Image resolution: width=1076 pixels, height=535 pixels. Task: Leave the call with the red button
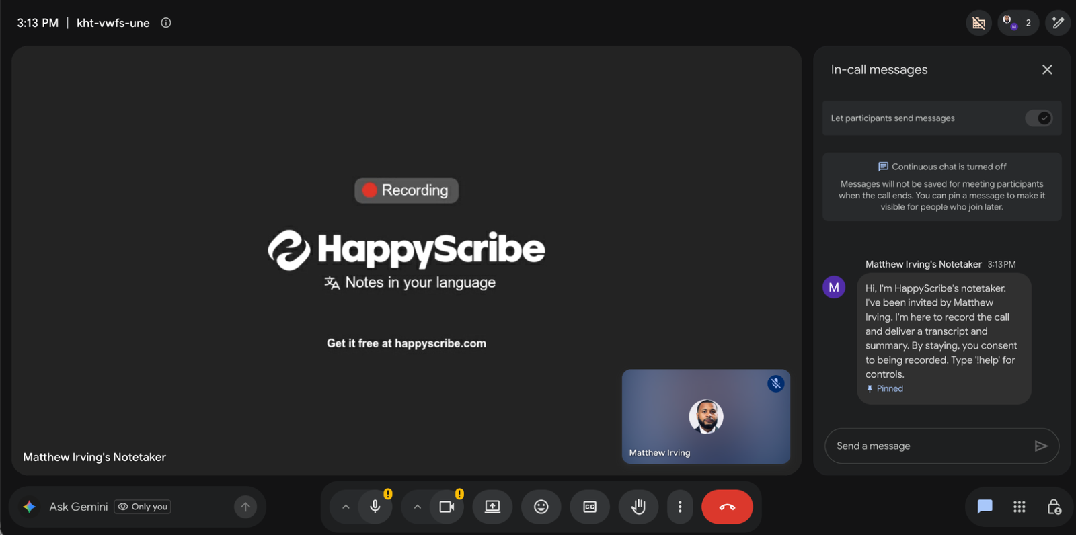727,507
